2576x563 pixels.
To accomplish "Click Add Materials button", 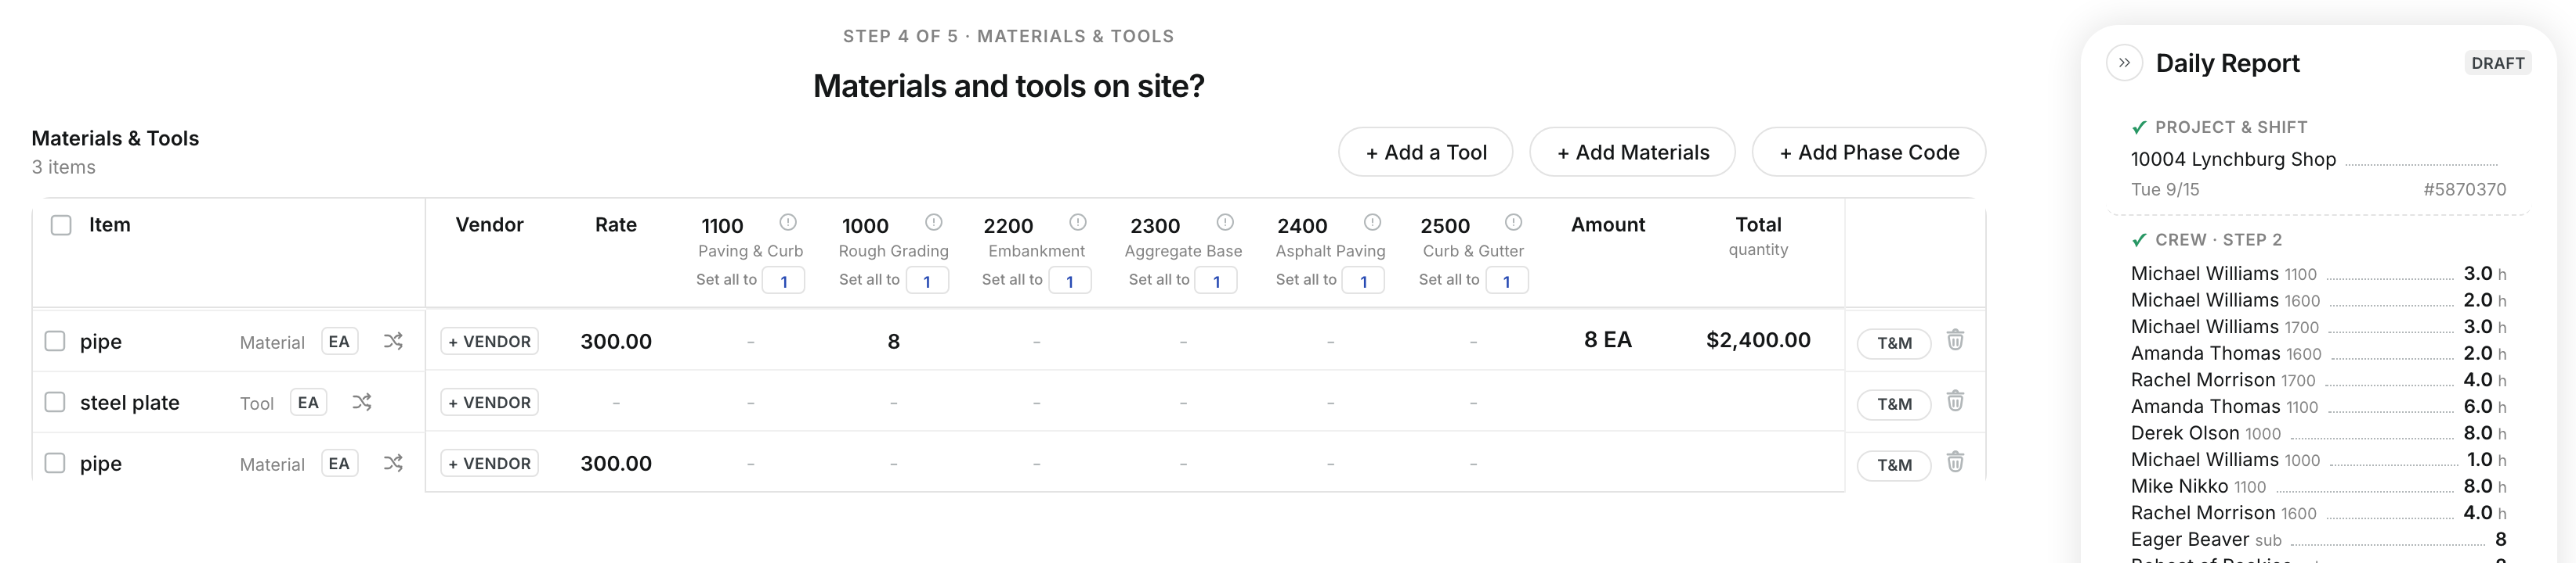I will tap(1633, 152).
